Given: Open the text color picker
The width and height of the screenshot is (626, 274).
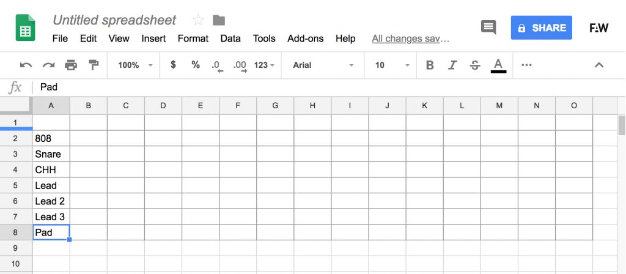Looking at the screenshot, I should [x=498, y=65].
